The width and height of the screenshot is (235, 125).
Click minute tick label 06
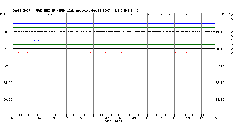93,118
